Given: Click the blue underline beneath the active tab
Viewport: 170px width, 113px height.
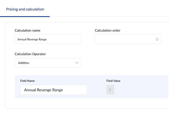Looking at the screenshot, I should click(x=25, y=16).
